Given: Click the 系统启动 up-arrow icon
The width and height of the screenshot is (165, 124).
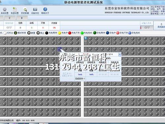Looking at the screenshot, I should click(x=161, y=24).
